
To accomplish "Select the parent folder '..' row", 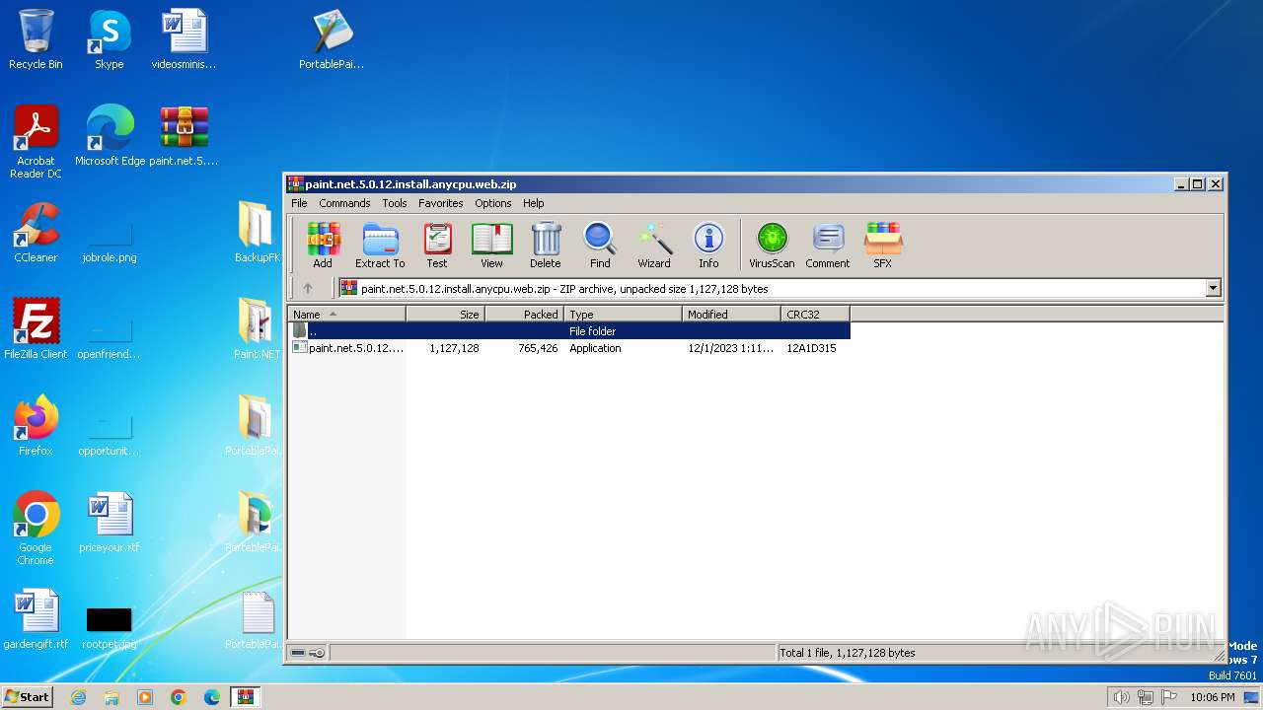I will point(569,331).
